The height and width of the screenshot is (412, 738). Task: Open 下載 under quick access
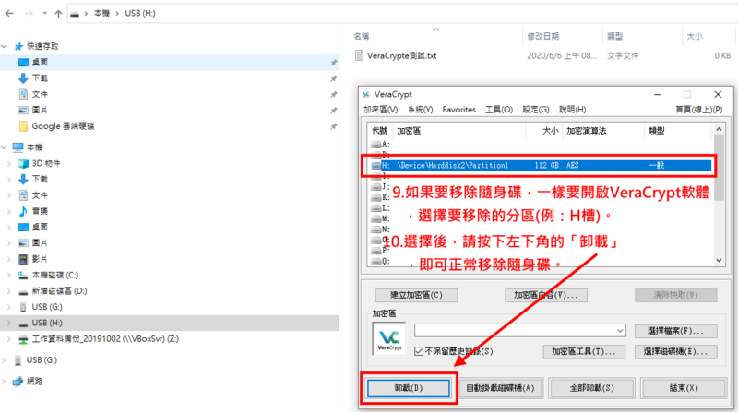click(x=40, y=78)
